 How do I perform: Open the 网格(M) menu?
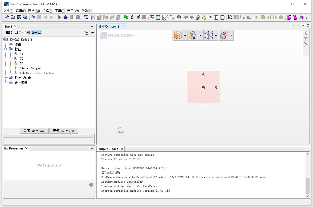[x=34, y=11]
